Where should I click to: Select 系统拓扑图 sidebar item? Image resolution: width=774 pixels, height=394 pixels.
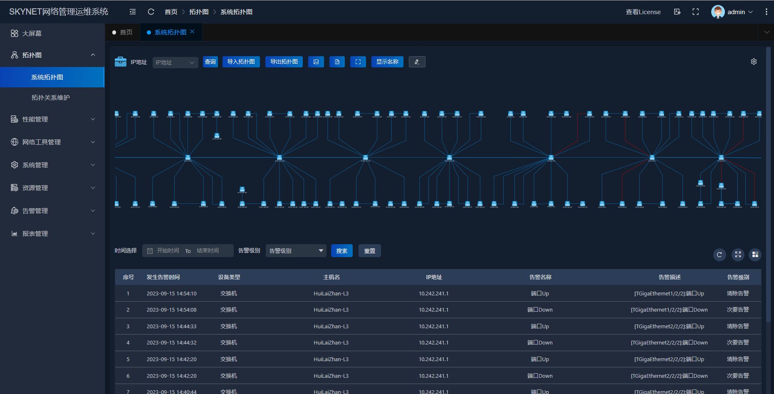coord(52,77)
